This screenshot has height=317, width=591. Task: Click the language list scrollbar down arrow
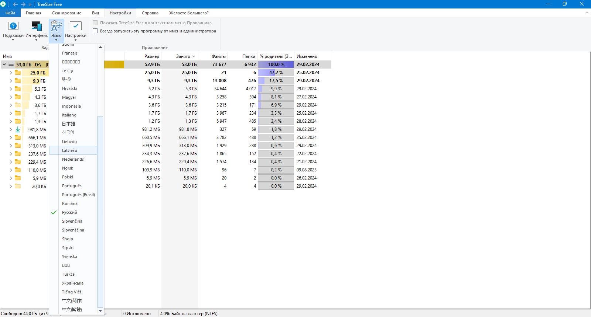coord(100,311)
